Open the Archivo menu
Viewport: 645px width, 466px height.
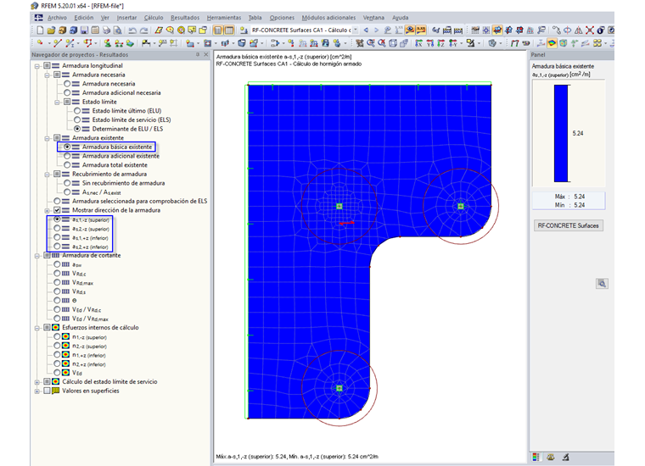pyautogui.click(x=57, y=18)
